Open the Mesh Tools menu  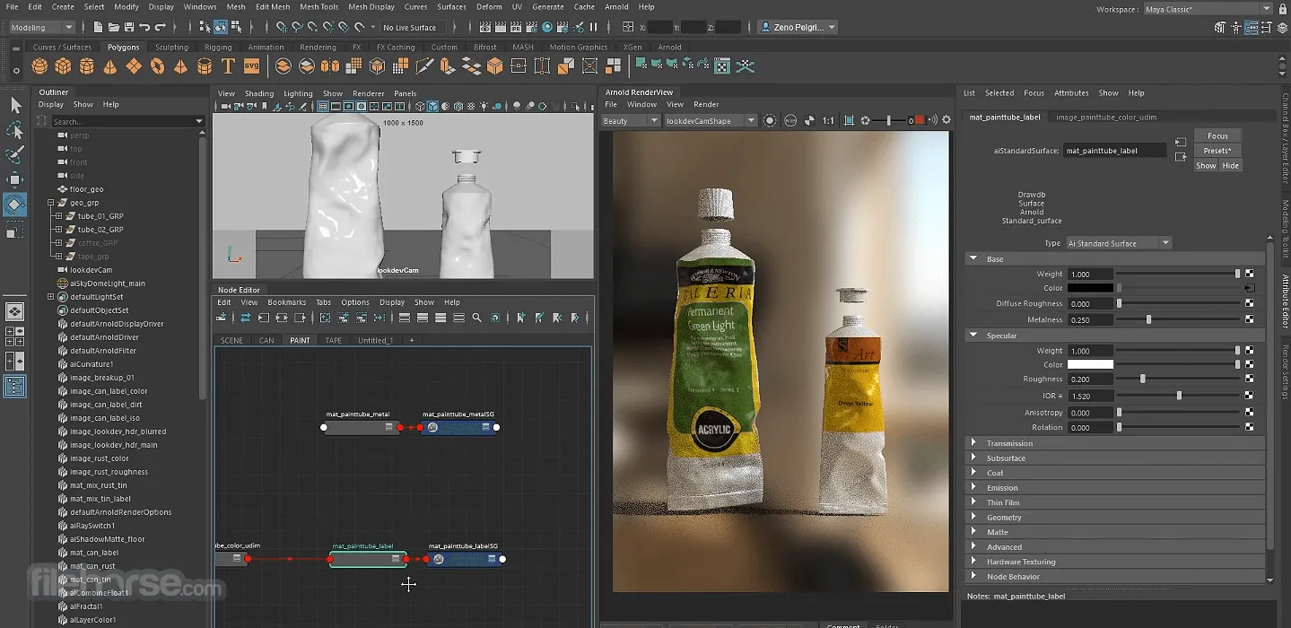(318, 7)
